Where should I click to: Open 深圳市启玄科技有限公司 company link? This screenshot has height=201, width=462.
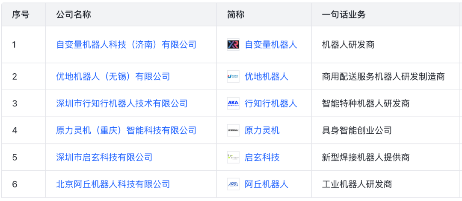tap(104, 157)
